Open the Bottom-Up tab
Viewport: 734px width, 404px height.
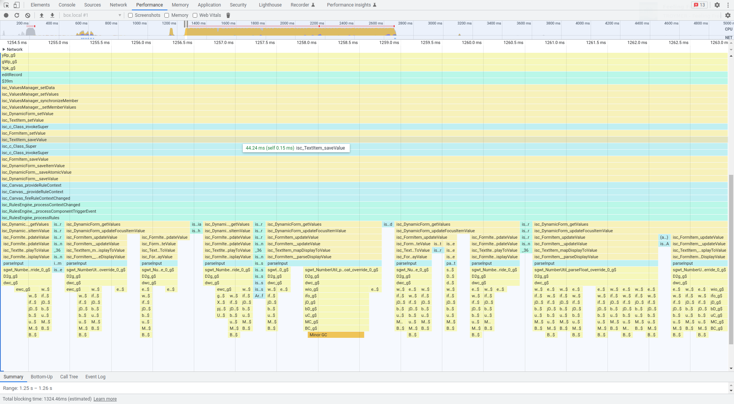tap(42, 377)
